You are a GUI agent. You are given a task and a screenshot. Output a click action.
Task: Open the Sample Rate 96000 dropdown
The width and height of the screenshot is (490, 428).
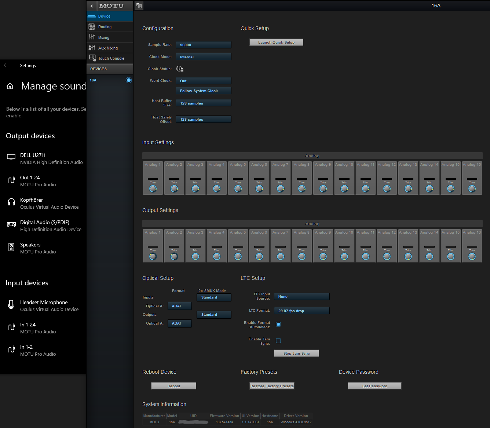click(x=204, y=45)
